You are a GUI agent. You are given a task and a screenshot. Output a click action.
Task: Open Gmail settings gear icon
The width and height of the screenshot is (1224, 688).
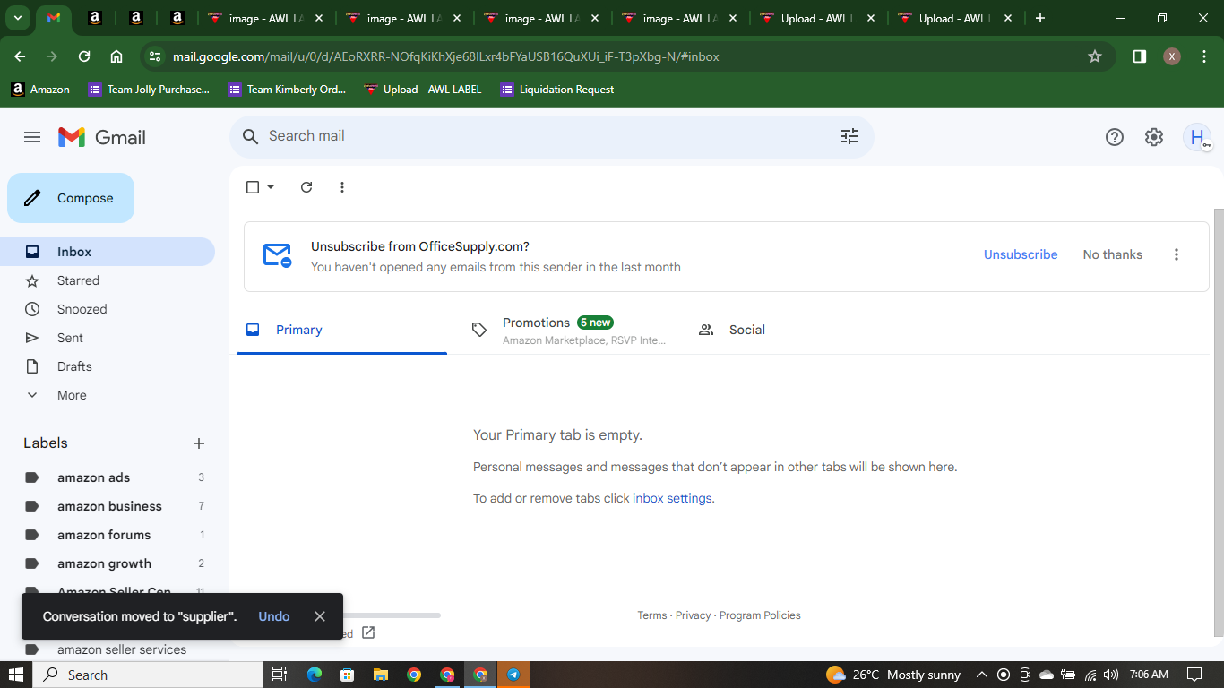pos(1154,137)
